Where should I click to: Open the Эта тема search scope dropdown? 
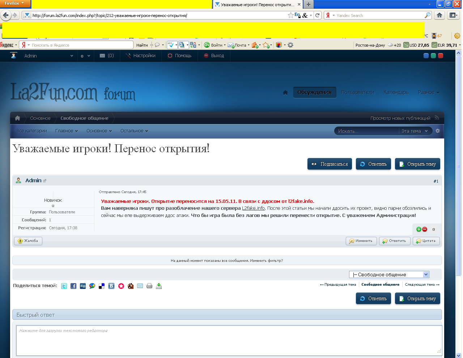(x=415, y=131)
